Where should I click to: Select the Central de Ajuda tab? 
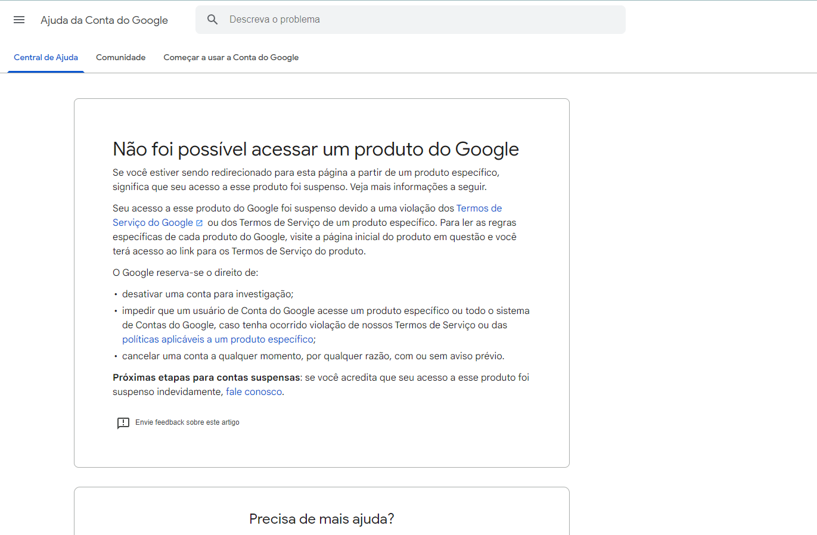tap(46, 57)
